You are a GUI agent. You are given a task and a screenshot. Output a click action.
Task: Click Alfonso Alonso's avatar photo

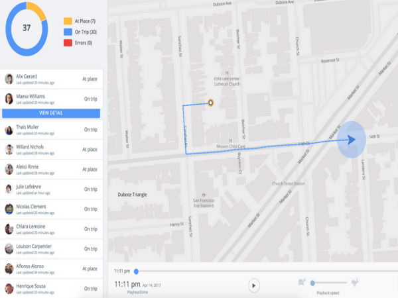9,268
